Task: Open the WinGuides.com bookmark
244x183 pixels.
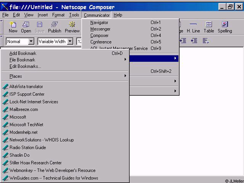Action: (65, 178)
